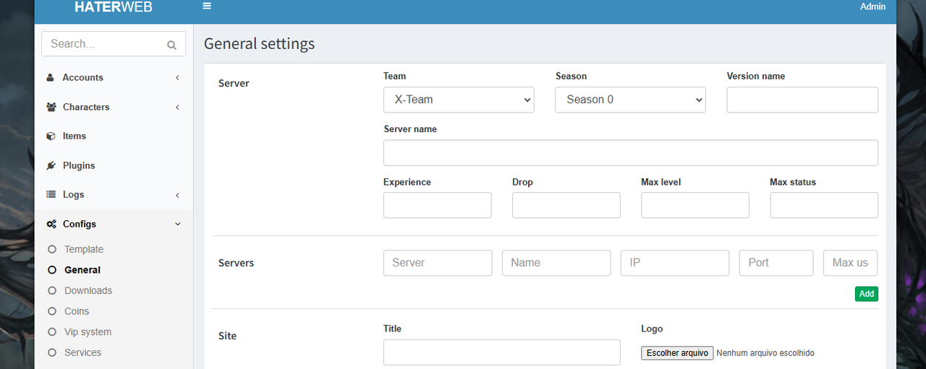Select the Coins circle marker under Configs
926x369 pixels.
pos(51,311)
